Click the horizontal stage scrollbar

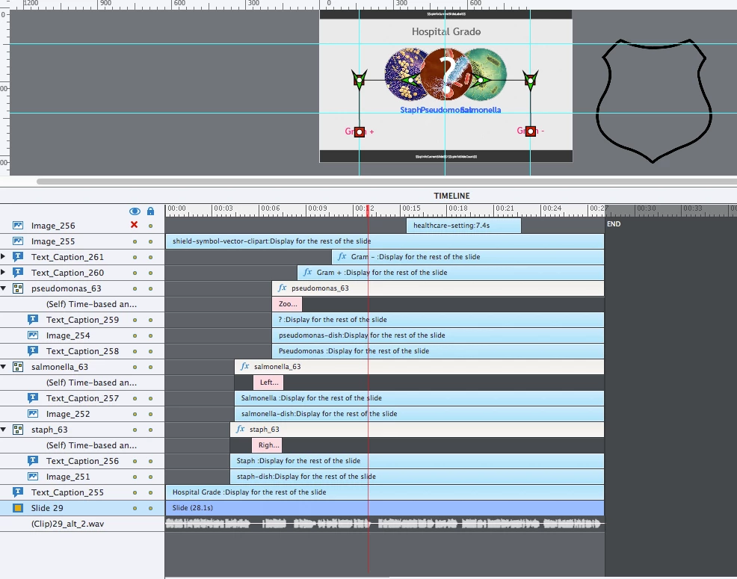click(x=386, y=182)
